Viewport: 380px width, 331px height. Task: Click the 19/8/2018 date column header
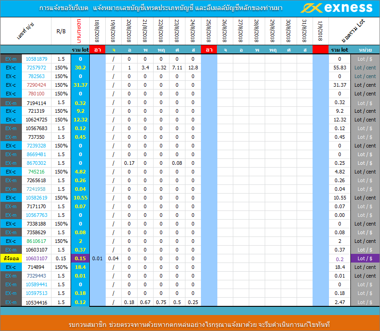click(x=113, y=31)
